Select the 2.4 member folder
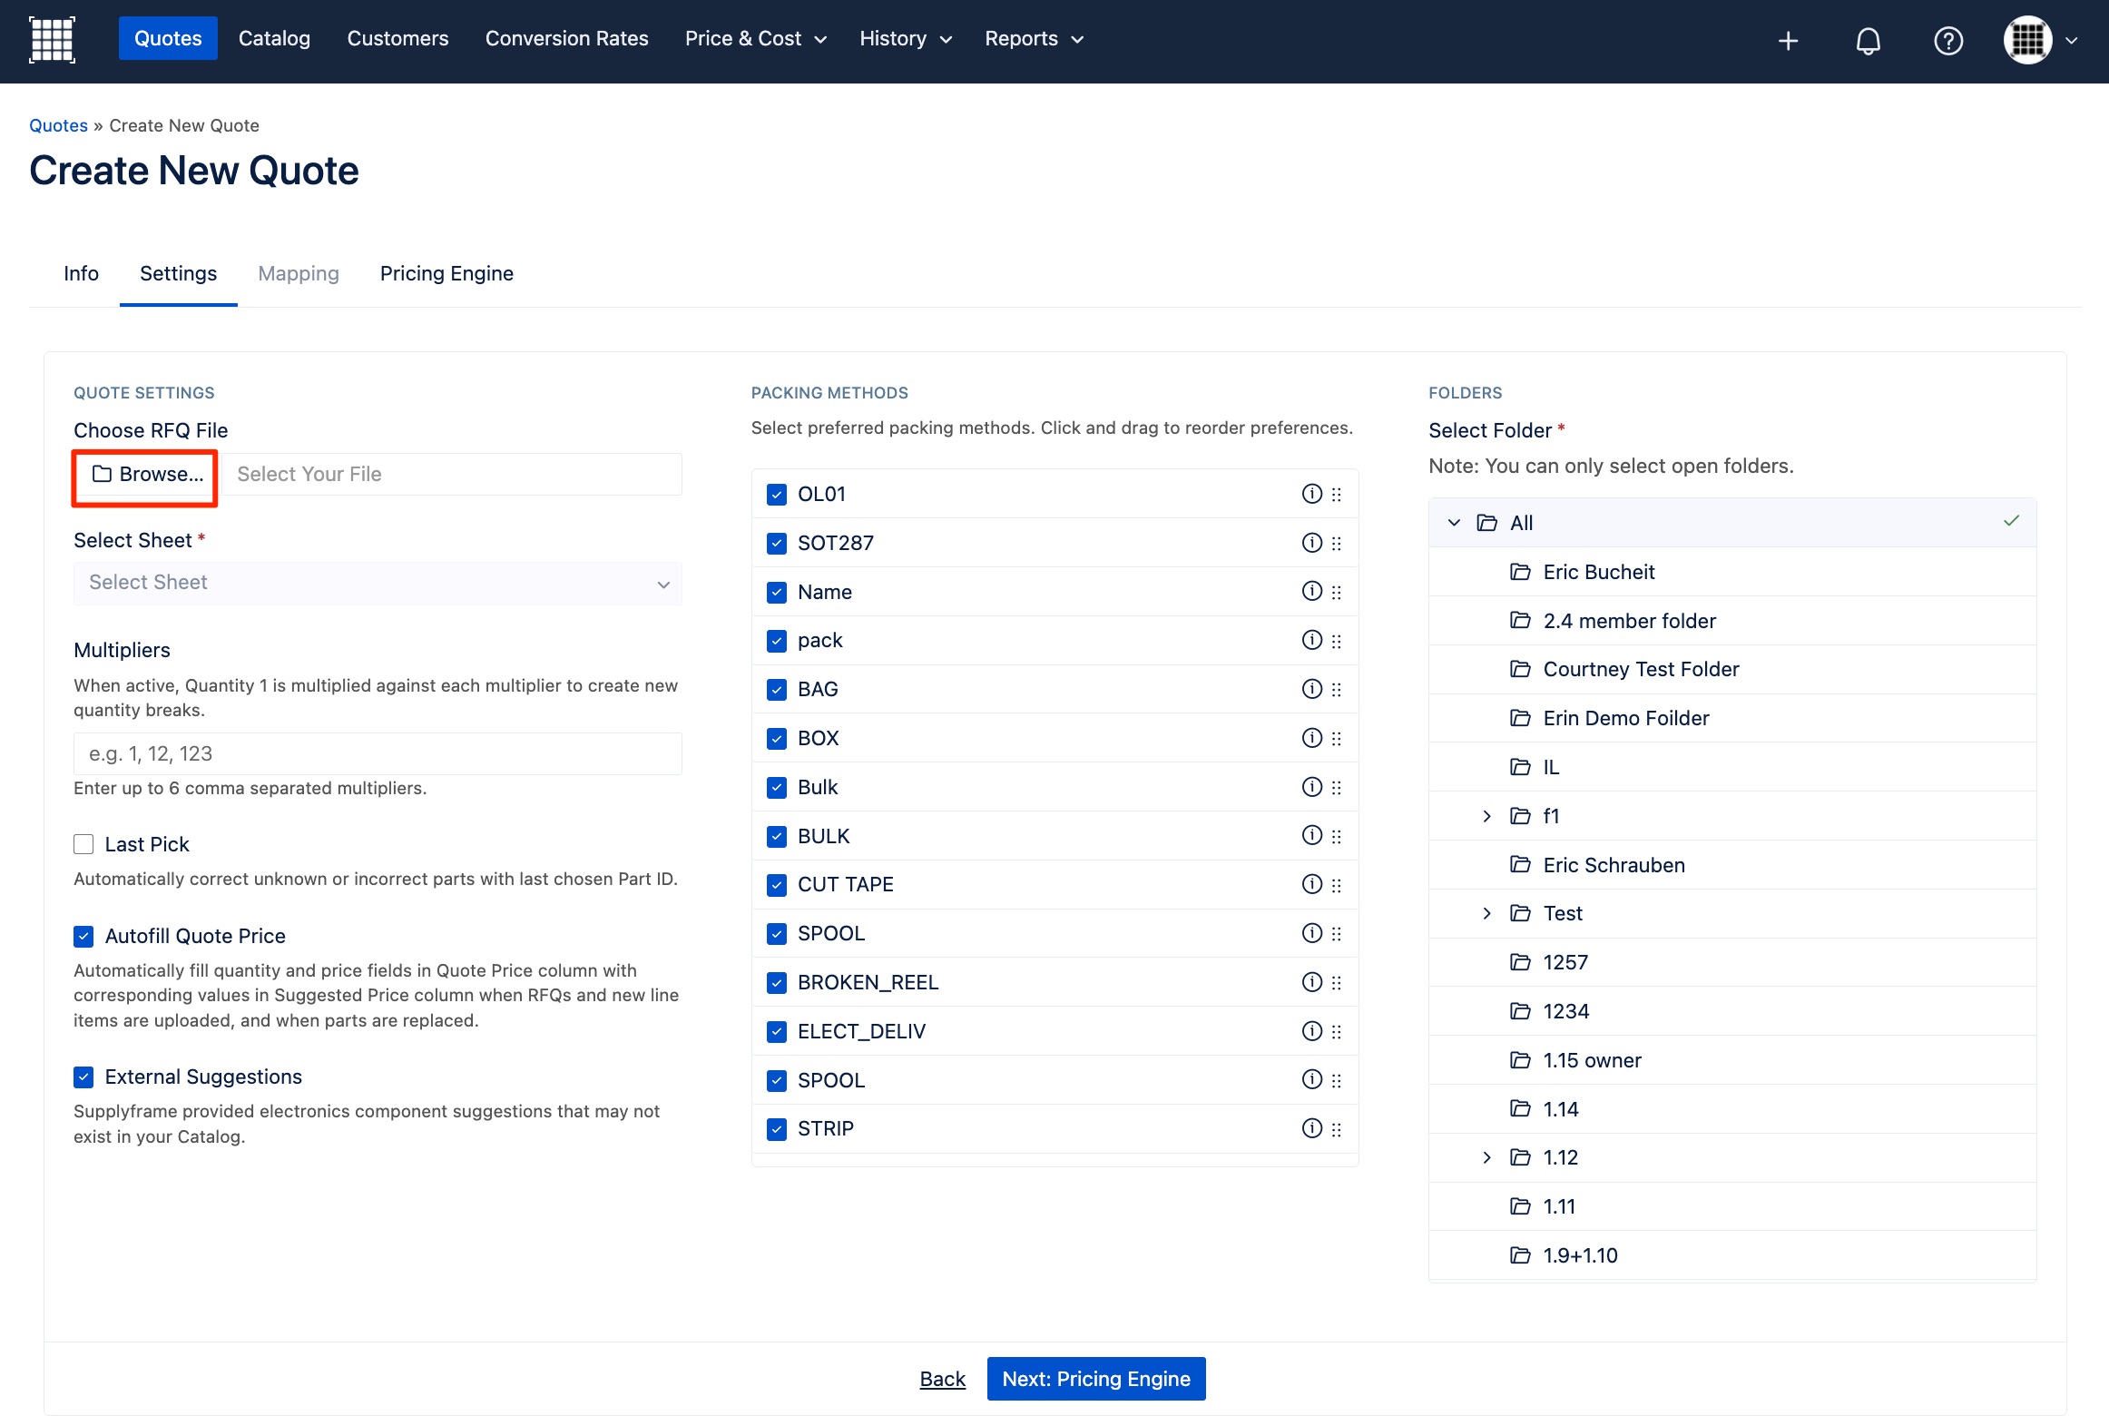The height and width of the screenshot is (1416, 2109). 1732,621
